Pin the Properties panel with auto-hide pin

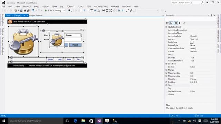pos(211,15)
